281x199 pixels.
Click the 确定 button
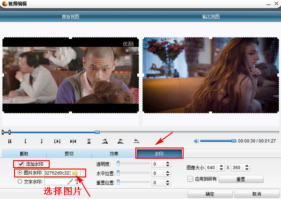(210, 194)
